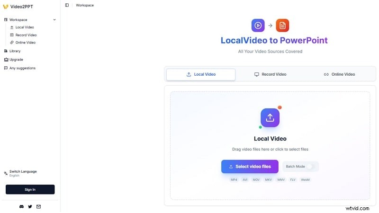
Task: Go to the Library page
Action: [x=12, y=51]
